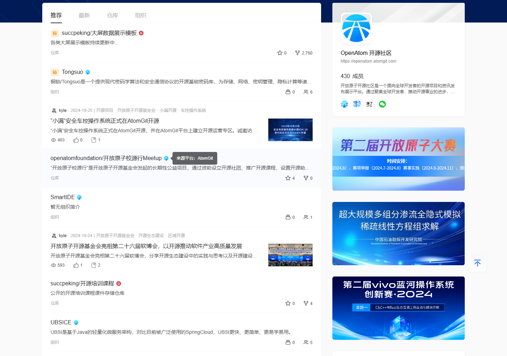Click the members icon in the Tongsuo row
The image size is (507, 356).
click(x=306, y=92)
